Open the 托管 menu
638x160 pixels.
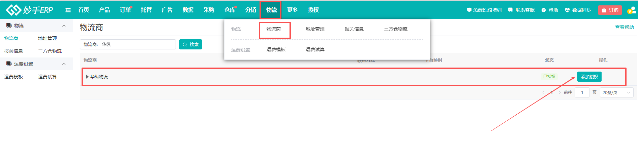(146, 10)
